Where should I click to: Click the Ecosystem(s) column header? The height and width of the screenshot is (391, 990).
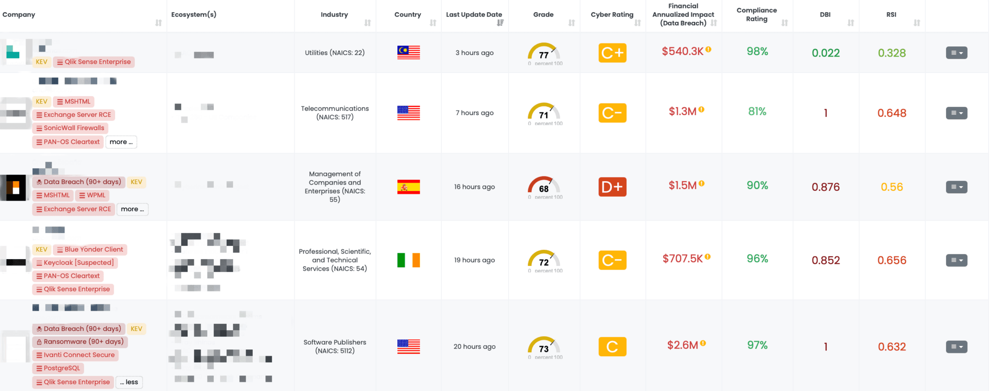[x=194, y=14]
